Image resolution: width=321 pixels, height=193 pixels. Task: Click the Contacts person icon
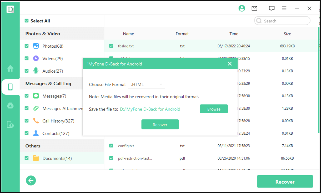tap(36, 133)
